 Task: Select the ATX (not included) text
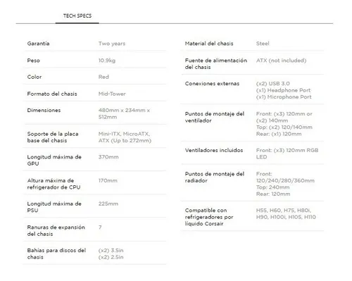281,61
